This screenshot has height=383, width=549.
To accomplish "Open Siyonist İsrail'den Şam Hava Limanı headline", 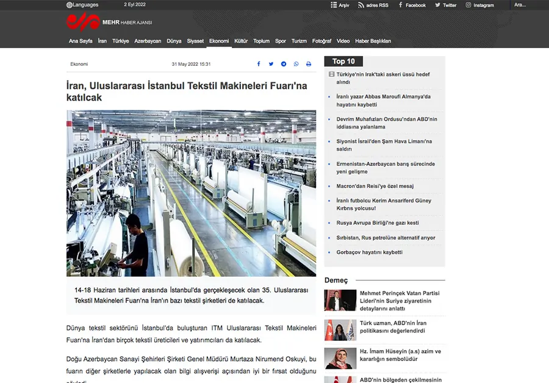I will tap(384, 145).
